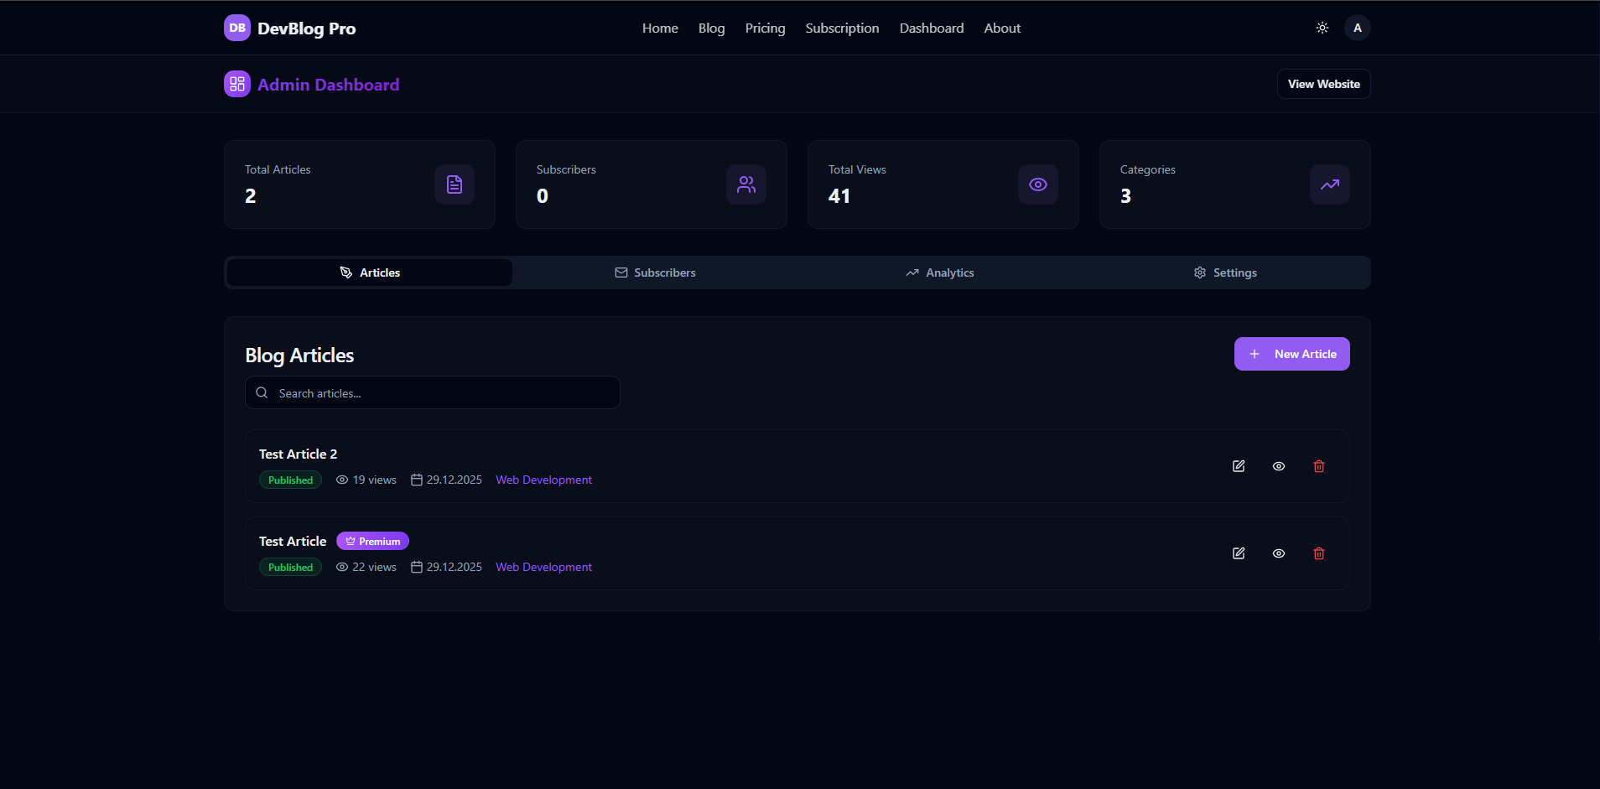Toggle visibility of Test Article with eye icon
Image resolution: width=1600 pixels, height=789 pixels.
(1278, 553)
